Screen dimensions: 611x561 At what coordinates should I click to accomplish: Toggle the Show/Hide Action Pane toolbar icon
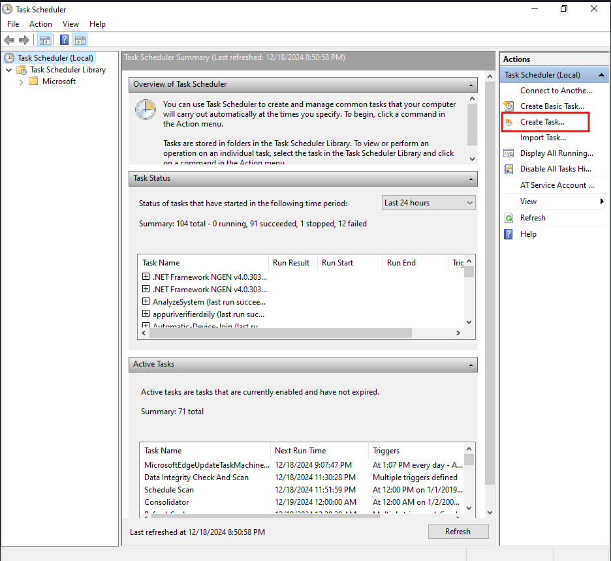(80, 40)
